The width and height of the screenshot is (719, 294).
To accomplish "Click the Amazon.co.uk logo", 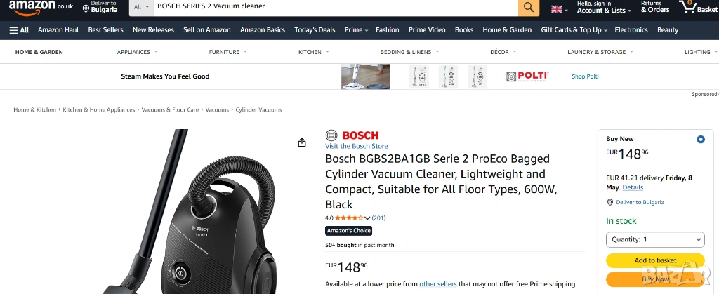I will [40, 6].
